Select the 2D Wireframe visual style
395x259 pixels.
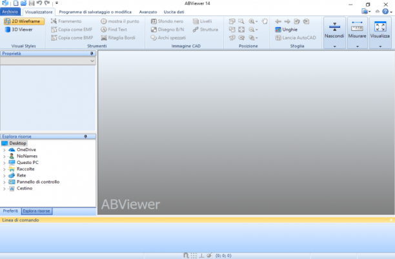point(24,21)
